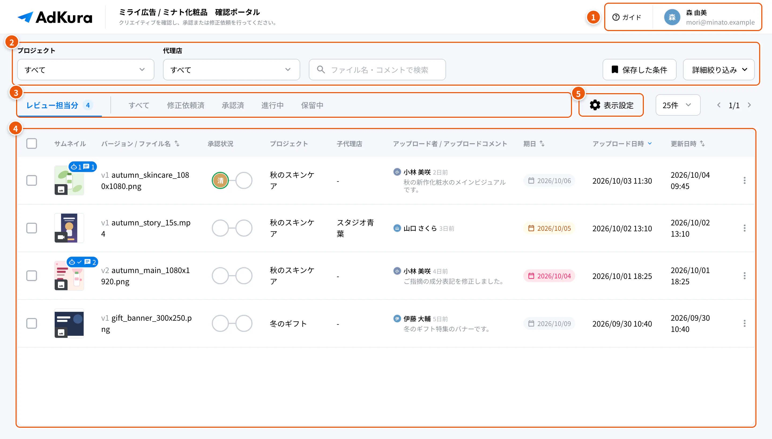Open 表示設定 display settings
Screen dimensions: 772x439
click(611, 105)
